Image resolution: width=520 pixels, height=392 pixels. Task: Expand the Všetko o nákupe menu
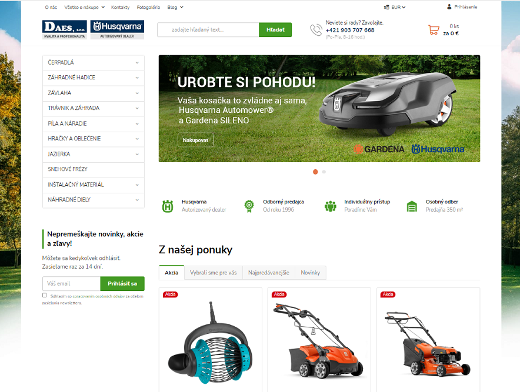click(x=85, y=7)
